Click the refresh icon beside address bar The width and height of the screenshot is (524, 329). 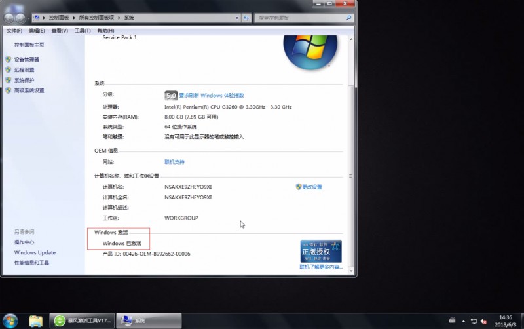point(247,18)
